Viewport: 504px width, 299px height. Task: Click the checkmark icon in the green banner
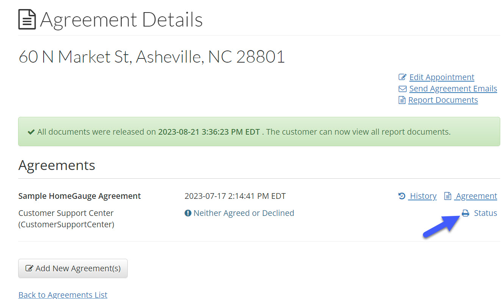(x=31, y=132)
